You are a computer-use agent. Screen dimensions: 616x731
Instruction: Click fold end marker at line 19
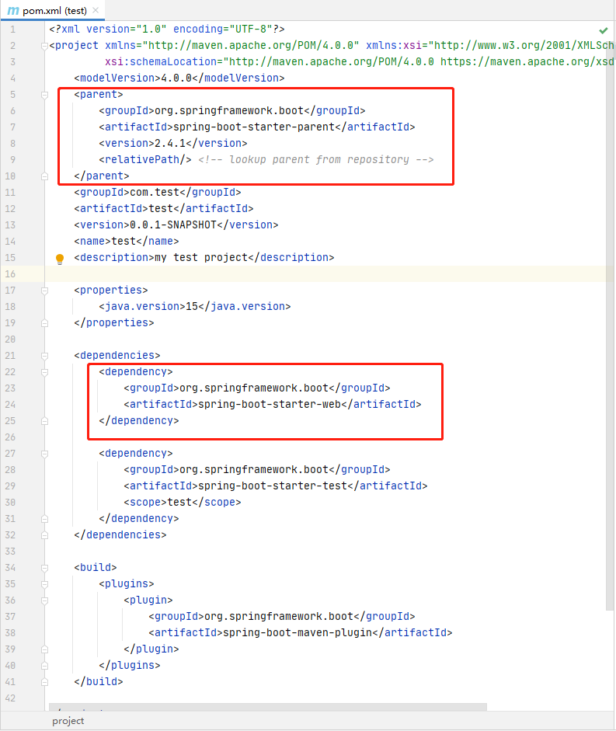45,323
